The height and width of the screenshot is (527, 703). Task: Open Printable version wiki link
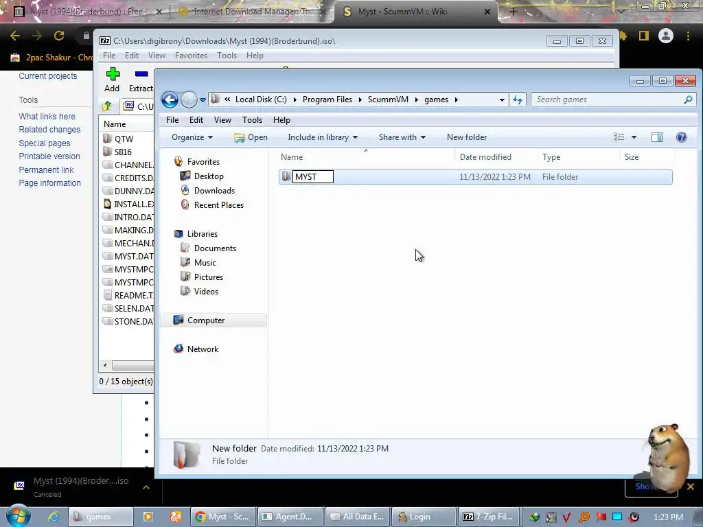[x=49, y=156]
